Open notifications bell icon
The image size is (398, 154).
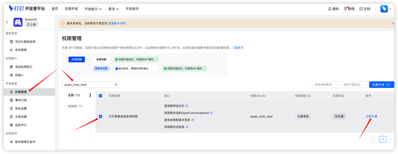tap(330, 9)
